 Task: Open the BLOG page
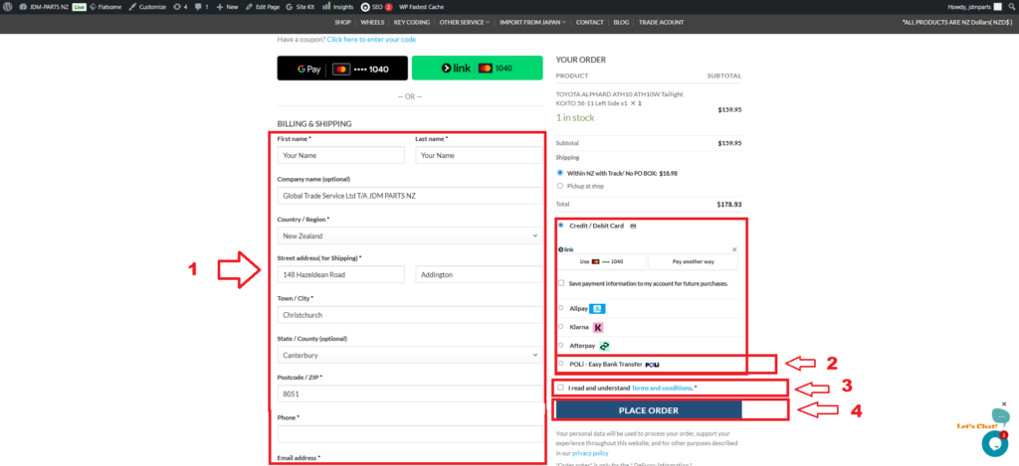tap(621, 22)
